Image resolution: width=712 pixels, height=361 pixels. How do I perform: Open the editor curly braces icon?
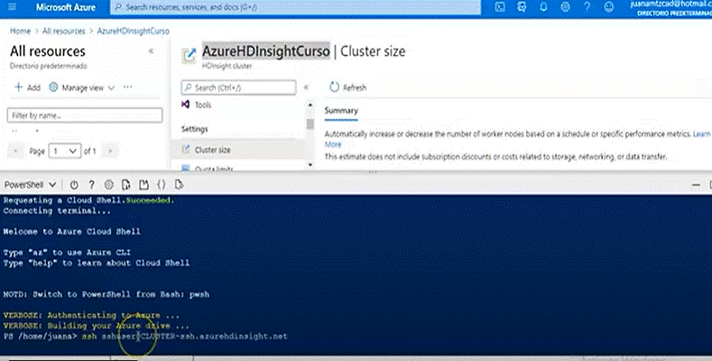point(162,185)
